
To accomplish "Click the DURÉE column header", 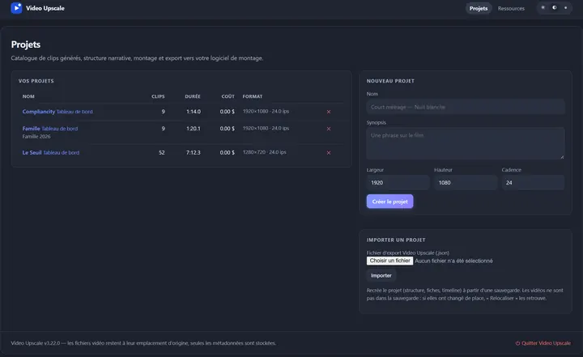I will [x=193, y=96].
